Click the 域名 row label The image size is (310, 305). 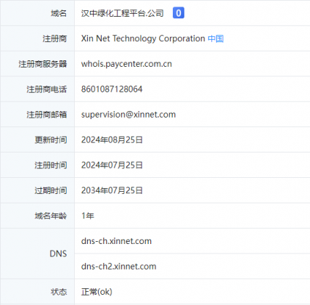[x=59, y=13]
